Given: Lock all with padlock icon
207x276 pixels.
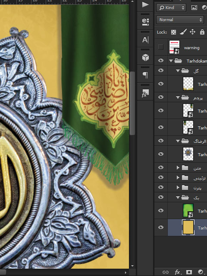Looking at the screenshot, I should 202,32.
